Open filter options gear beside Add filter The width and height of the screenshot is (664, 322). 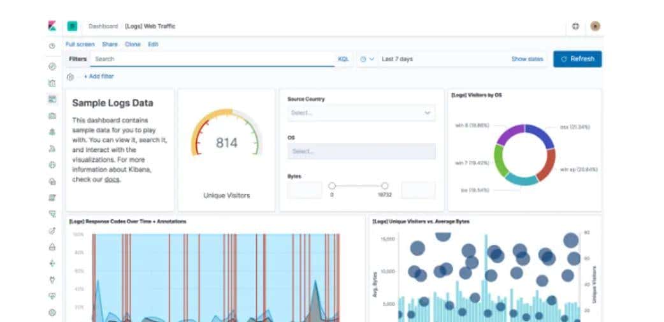(70, 77)
